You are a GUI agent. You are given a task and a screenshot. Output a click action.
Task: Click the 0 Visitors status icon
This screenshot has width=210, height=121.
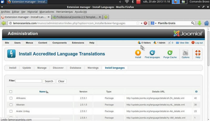point(139,43)
